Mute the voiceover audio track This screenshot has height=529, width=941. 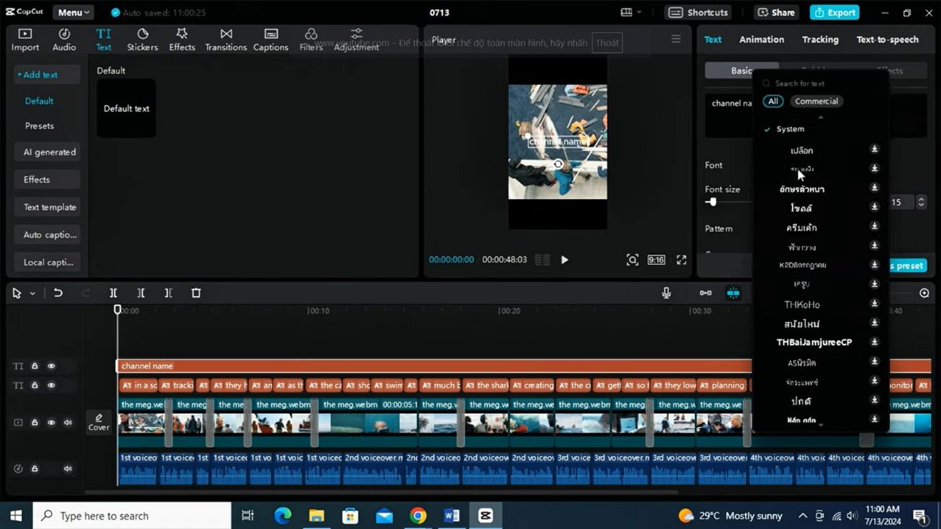pos(67,468)
